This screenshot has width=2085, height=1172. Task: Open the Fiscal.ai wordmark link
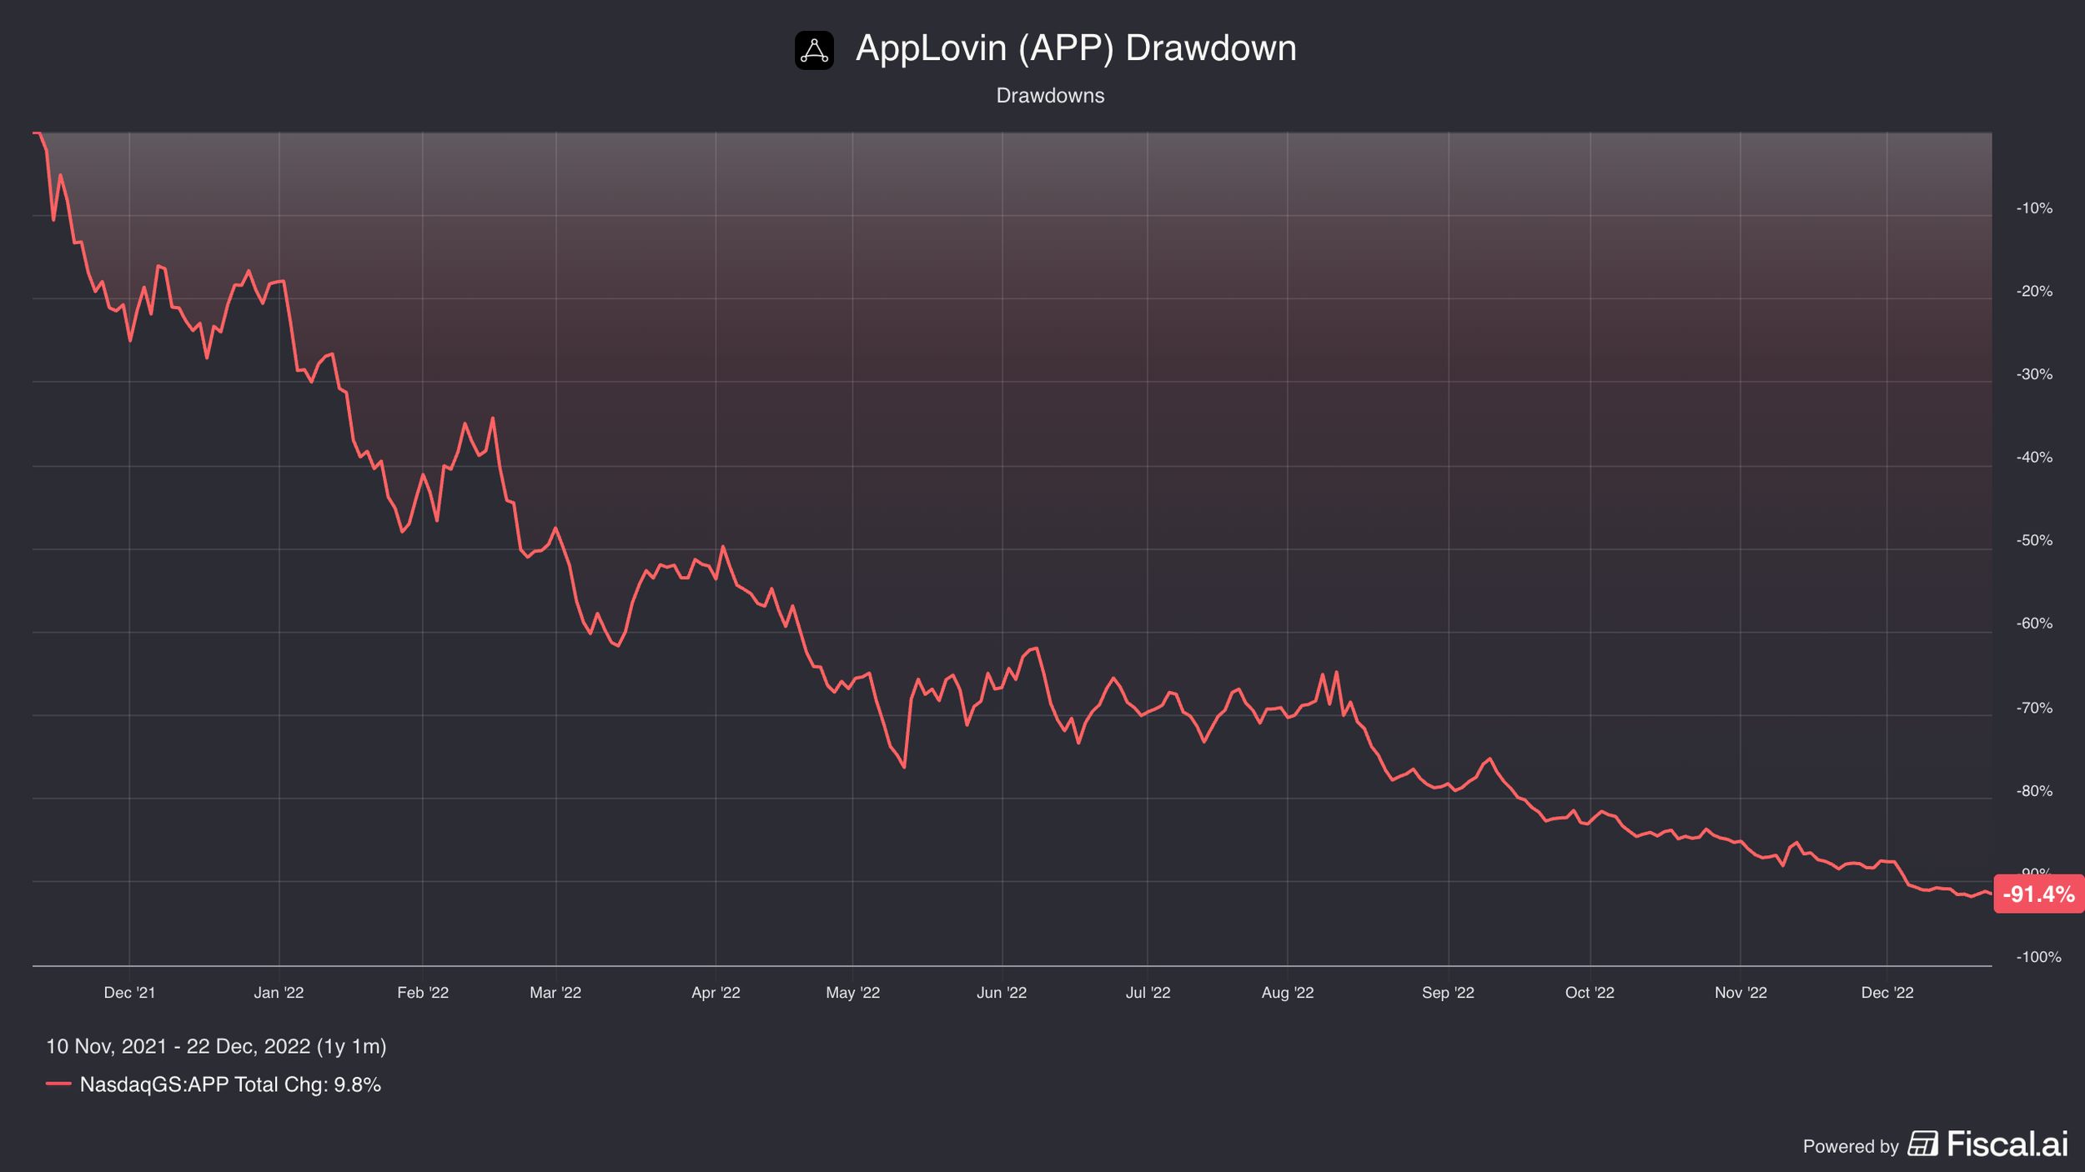coord(2007,1144)
